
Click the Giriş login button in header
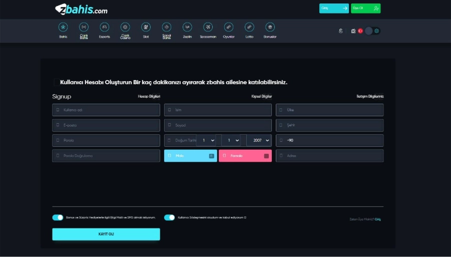[334, 8]
